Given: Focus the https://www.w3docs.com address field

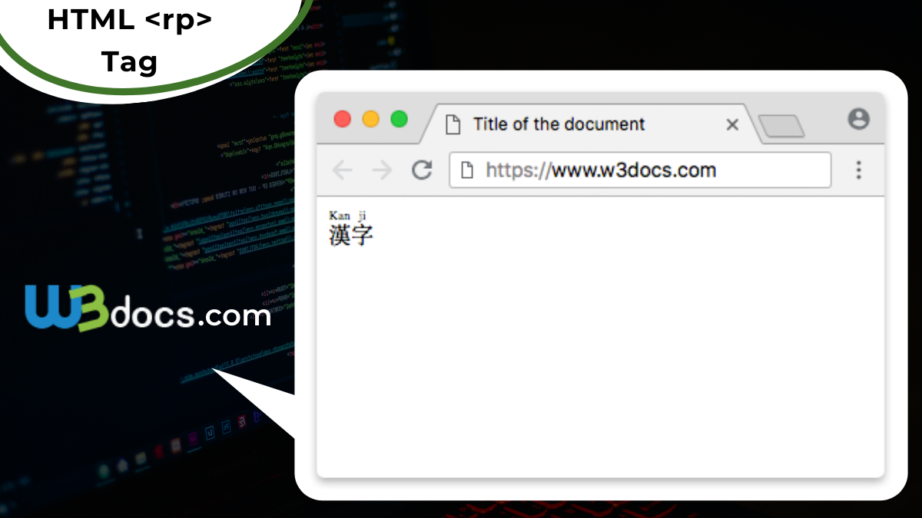Looking at the screenshot, I should tap(640, 170).
